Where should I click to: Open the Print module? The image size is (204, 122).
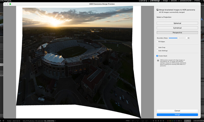click(x=197, y=1)
